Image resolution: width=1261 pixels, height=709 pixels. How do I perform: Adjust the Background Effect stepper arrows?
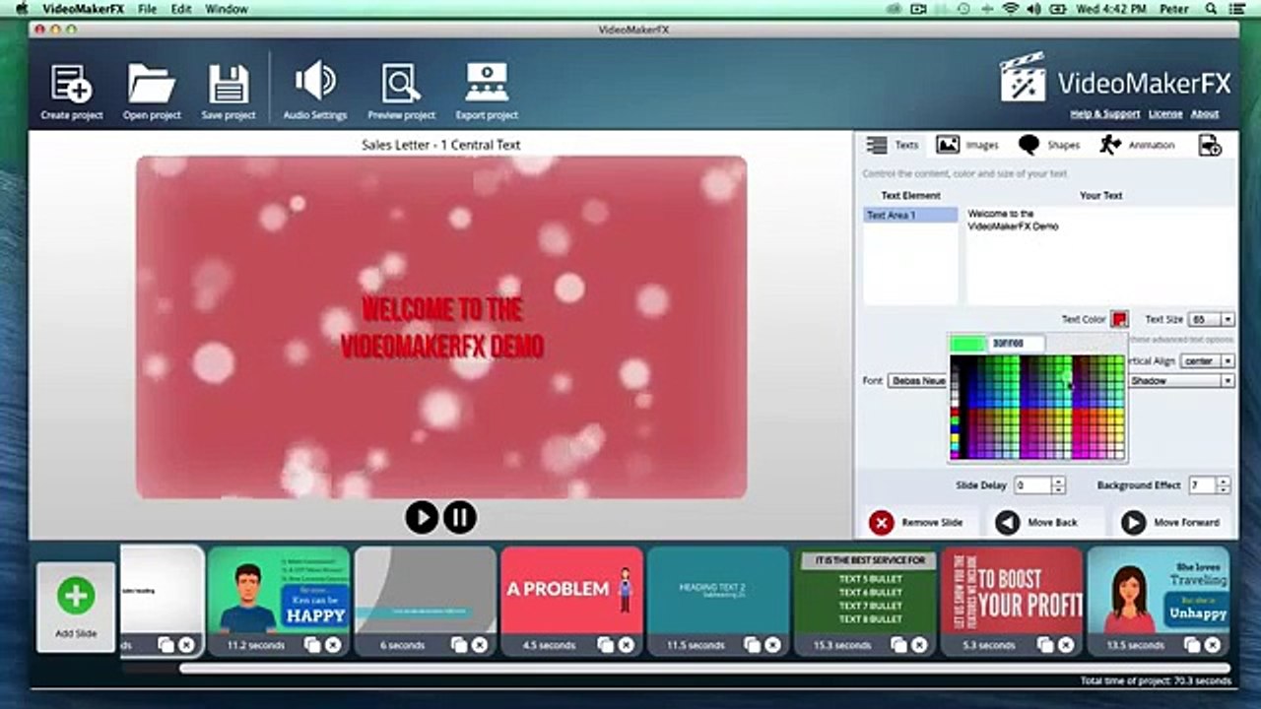[1223, 485]
